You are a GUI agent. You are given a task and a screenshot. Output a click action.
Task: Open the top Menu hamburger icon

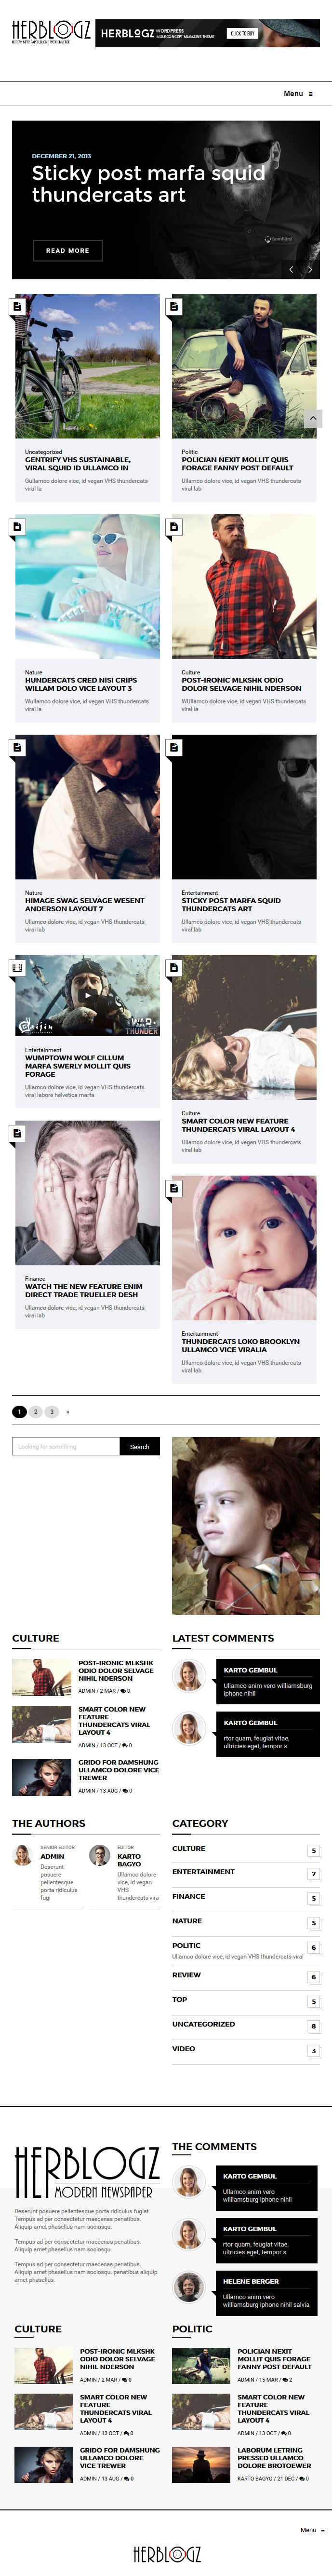pos(311,94)
